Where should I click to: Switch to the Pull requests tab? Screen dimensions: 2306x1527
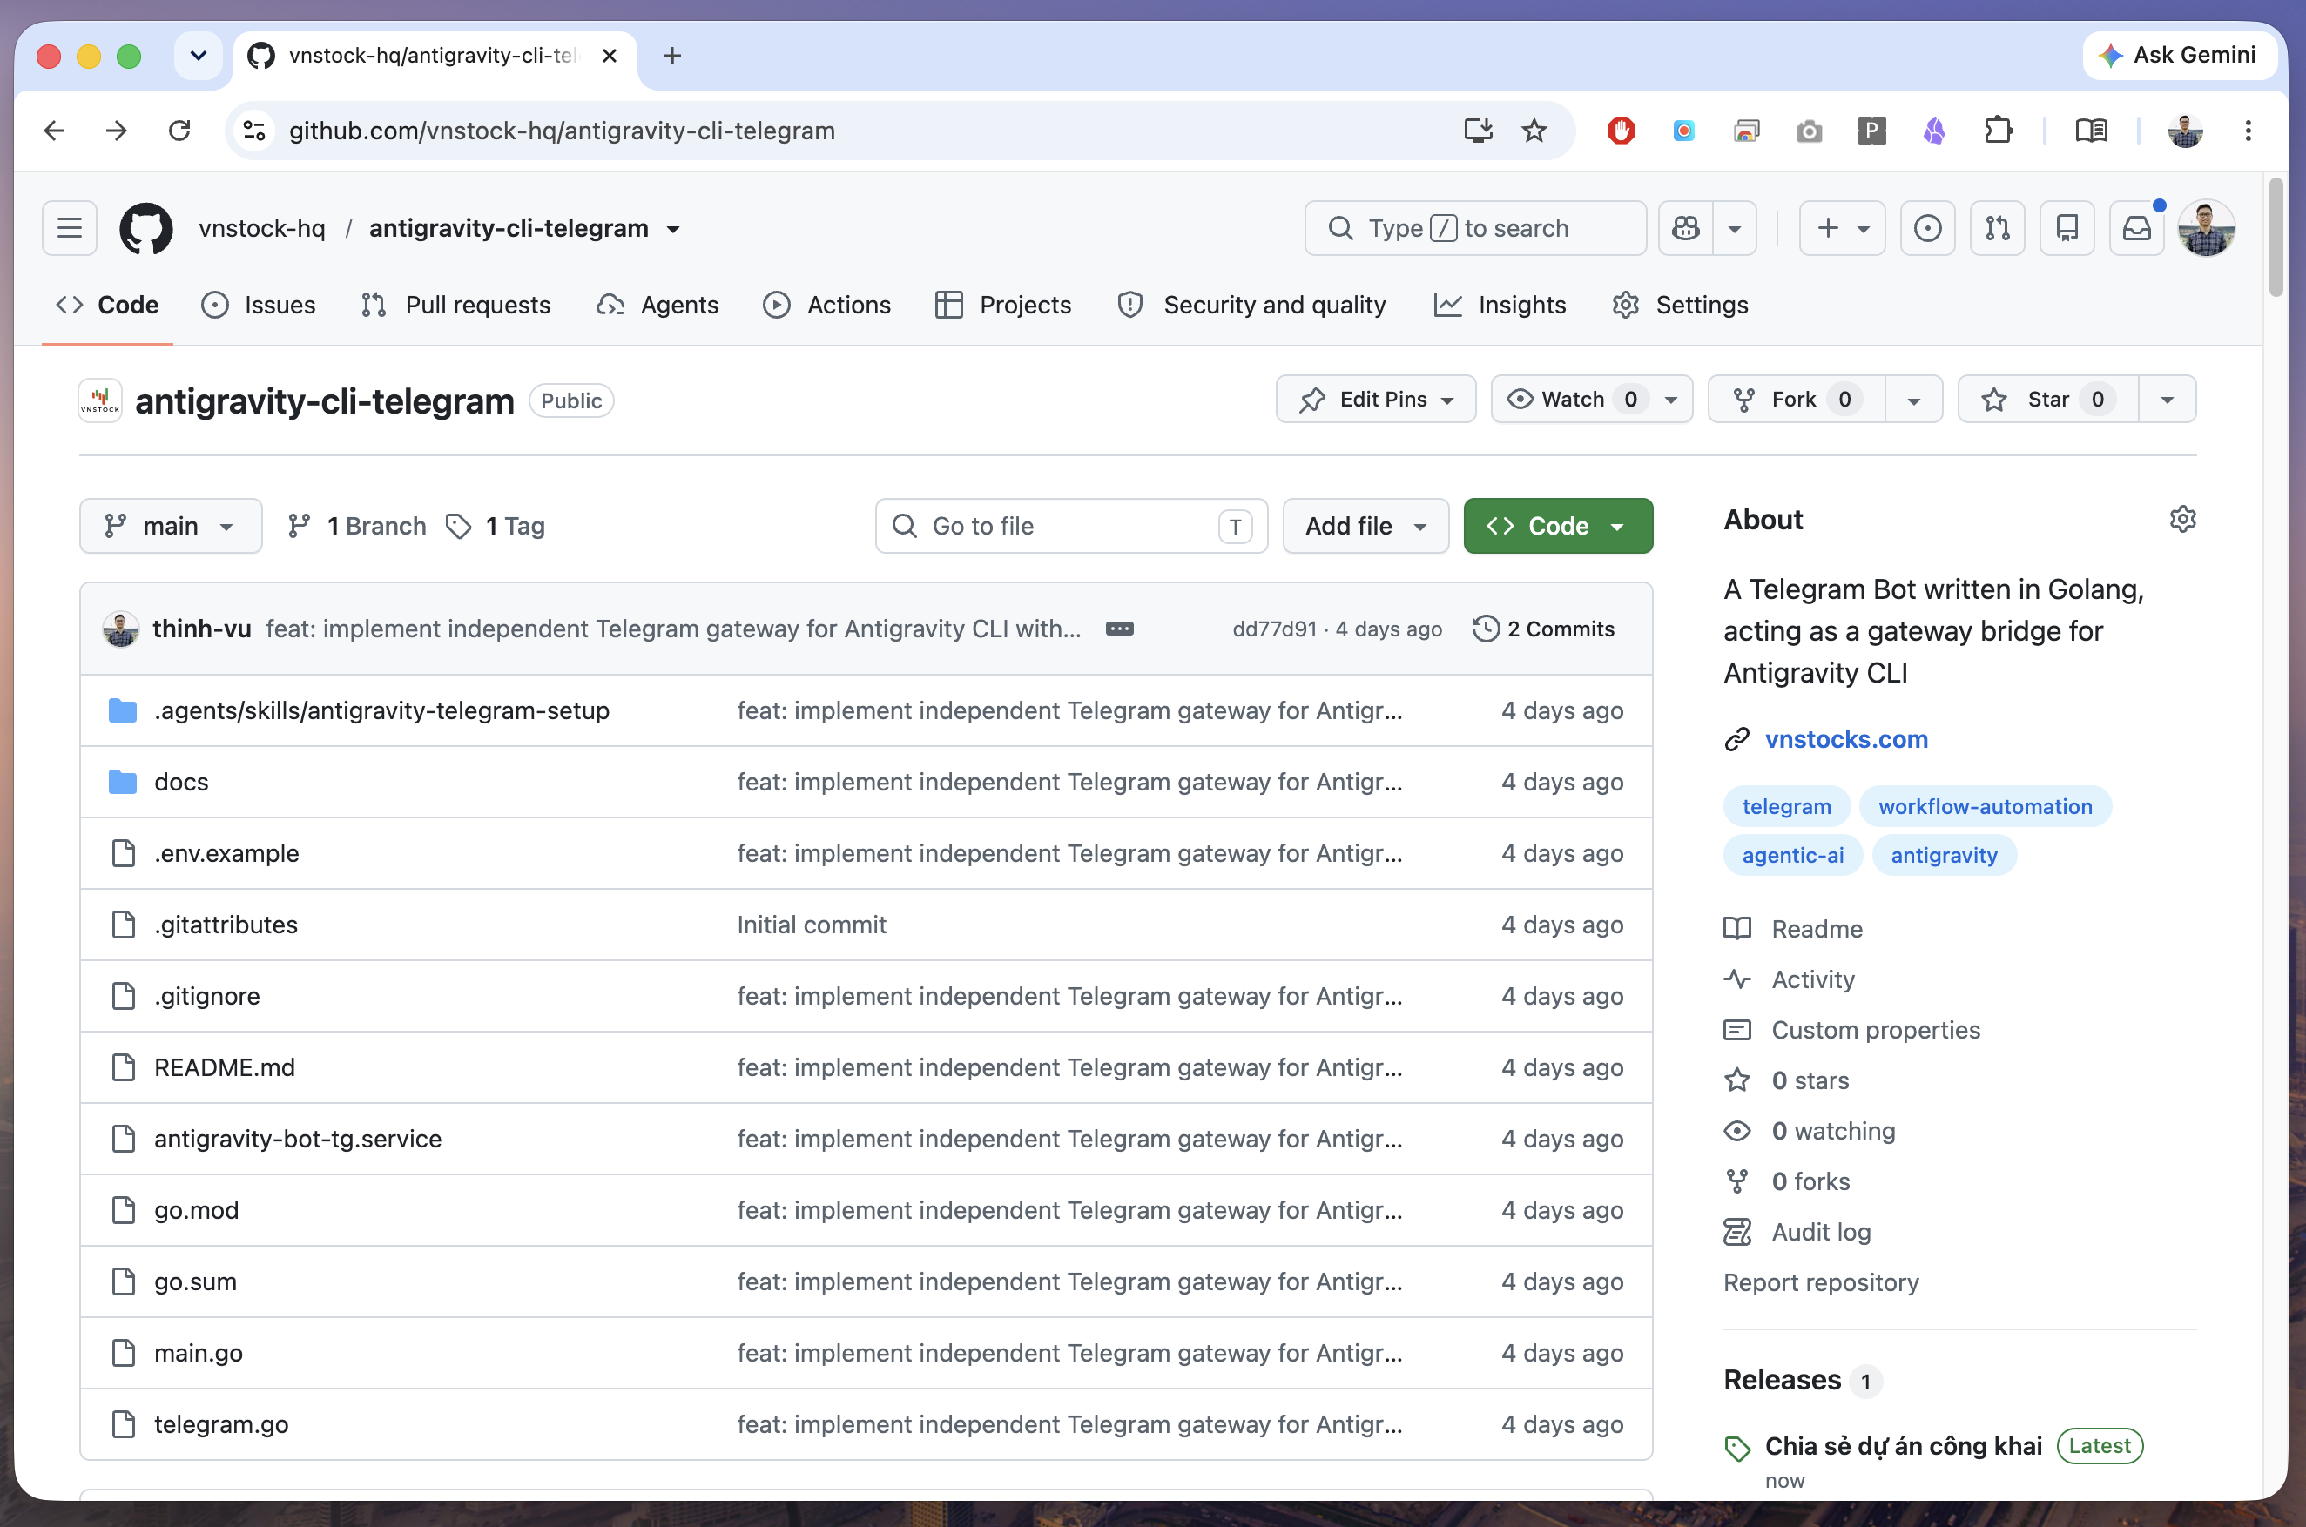(455, 305)
